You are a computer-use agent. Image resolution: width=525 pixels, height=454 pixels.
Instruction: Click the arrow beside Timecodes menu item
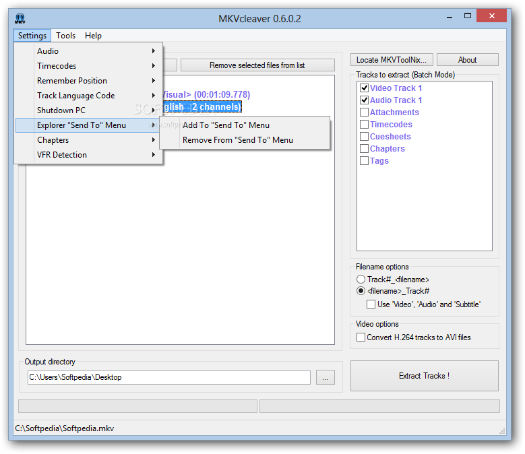pyautogui.click(x=154, y=66)
